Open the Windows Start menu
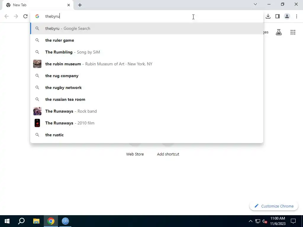 (7, 221)
